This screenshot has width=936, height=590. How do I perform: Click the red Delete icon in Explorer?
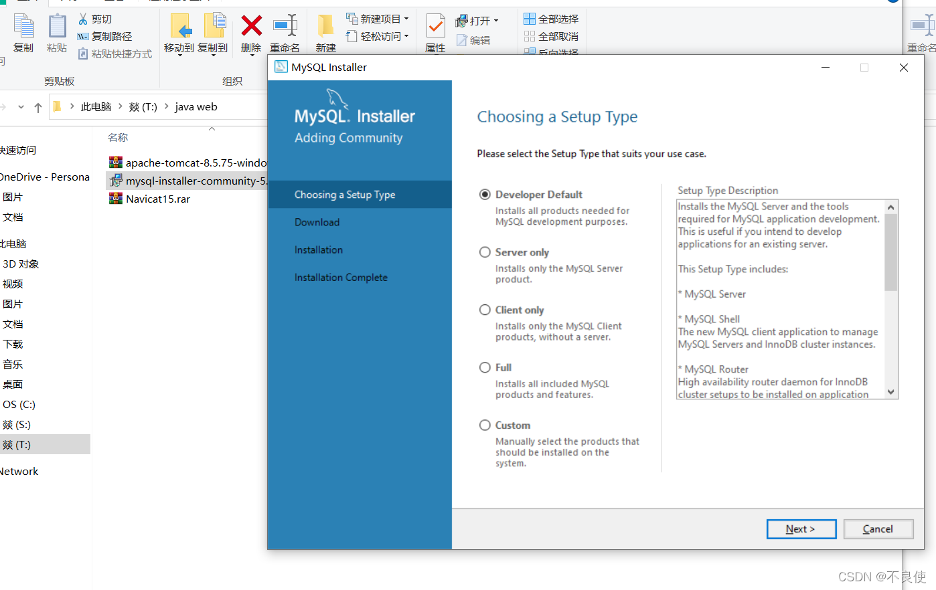[251, 26]
